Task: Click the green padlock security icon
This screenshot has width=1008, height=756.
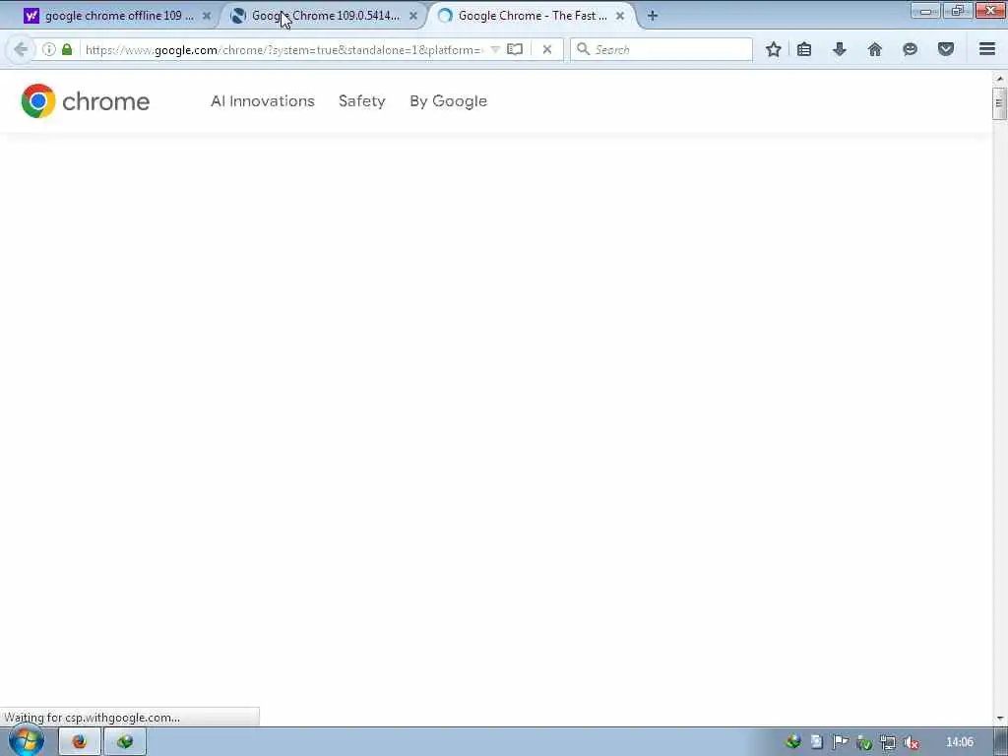Action: tap(67, 49)
